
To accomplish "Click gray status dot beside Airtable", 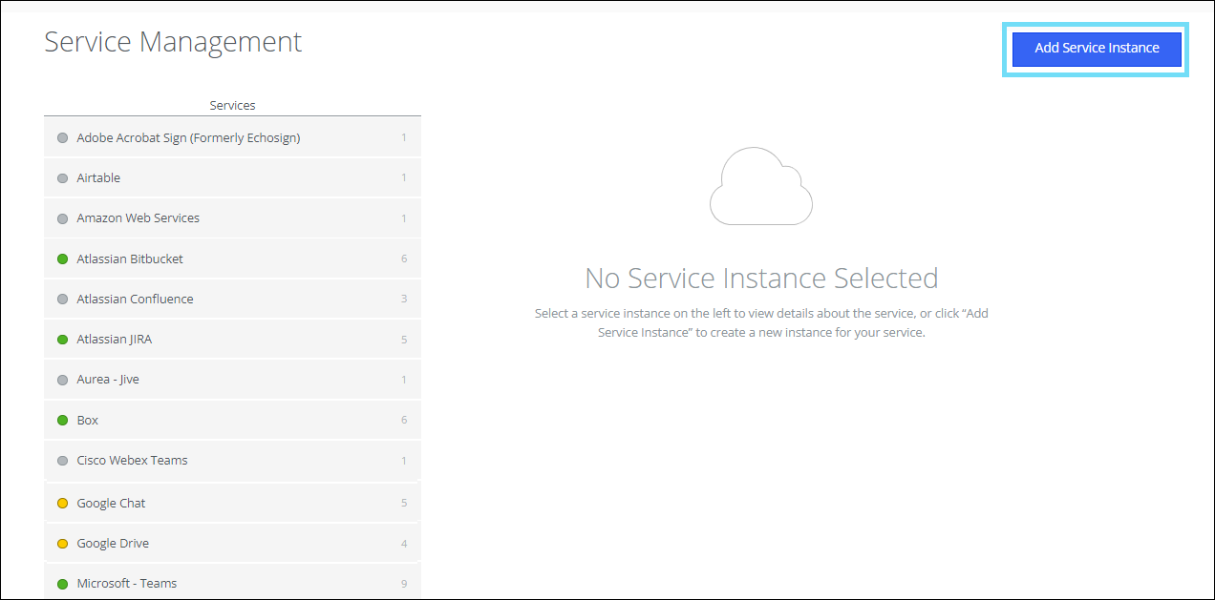I will pyautogui.click(x=63, y=178).
